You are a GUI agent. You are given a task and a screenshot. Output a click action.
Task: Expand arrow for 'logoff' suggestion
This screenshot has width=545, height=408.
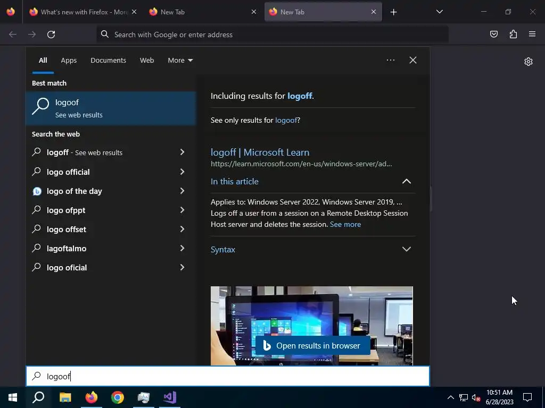coord(182,152)
